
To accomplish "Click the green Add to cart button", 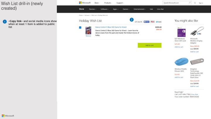I will pyautogui.click(x=149, y=45).
